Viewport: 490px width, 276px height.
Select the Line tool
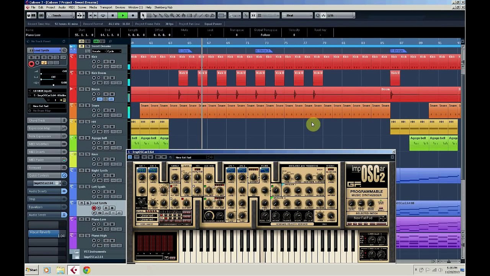click(x=201, y=15)
